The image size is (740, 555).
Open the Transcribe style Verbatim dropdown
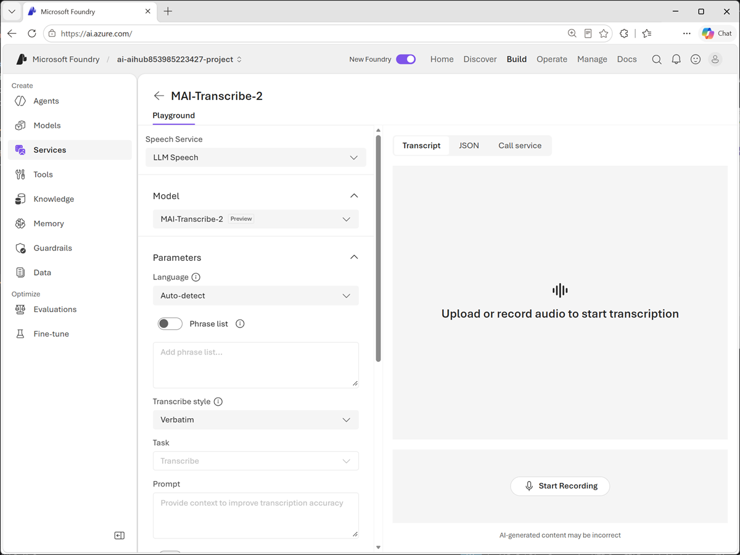pyautogui.click(x=256, y=420)
